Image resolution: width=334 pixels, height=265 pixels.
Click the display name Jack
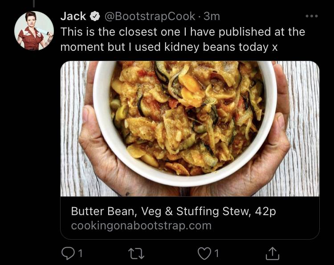click(73, 16)
